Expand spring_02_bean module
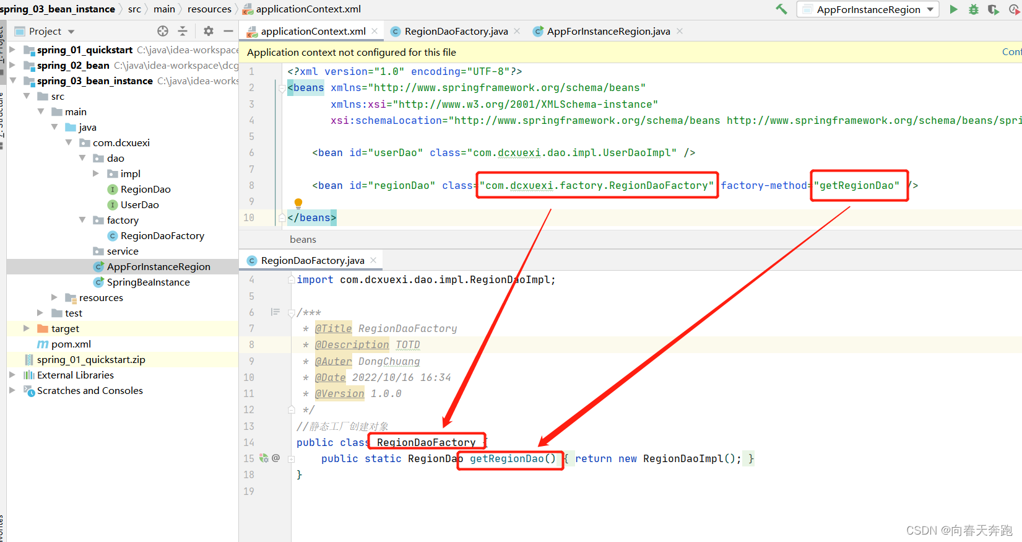Screen dimensions: 1022x542 pos(12,65)
